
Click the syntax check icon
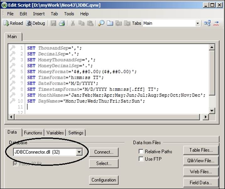click(x=216, y=23)
